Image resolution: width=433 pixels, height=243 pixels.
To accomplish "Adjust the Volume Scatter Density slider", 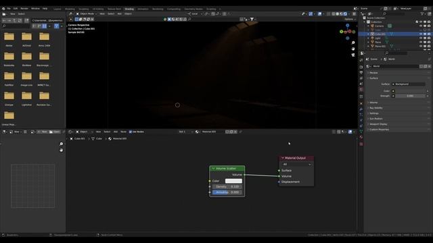I will pos(227,187).
